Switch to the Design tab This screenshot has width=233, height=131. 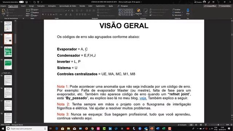[31, 6]
